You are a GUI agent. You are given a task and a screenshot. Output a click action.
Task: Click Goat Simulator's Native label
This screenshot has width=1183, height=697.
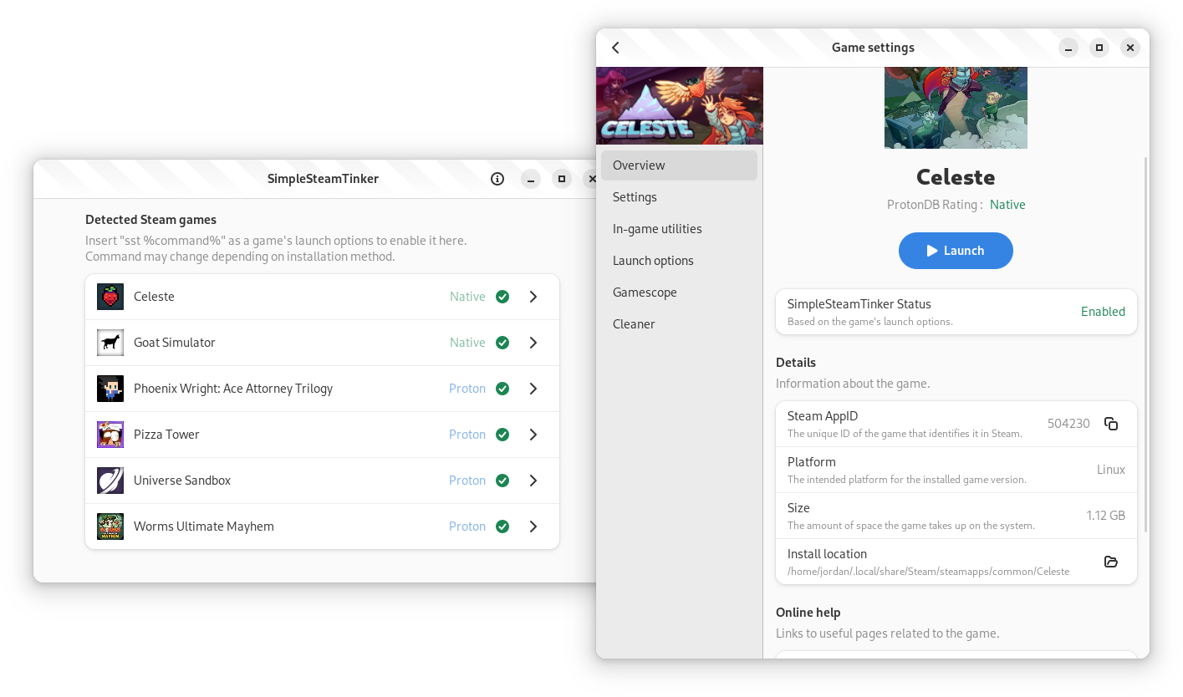[467, 343]
